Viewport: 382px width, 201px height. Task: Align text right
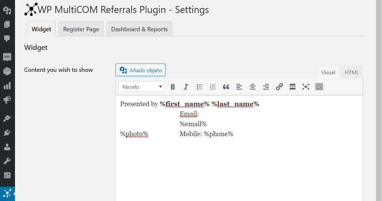click(x=266, y=87)
